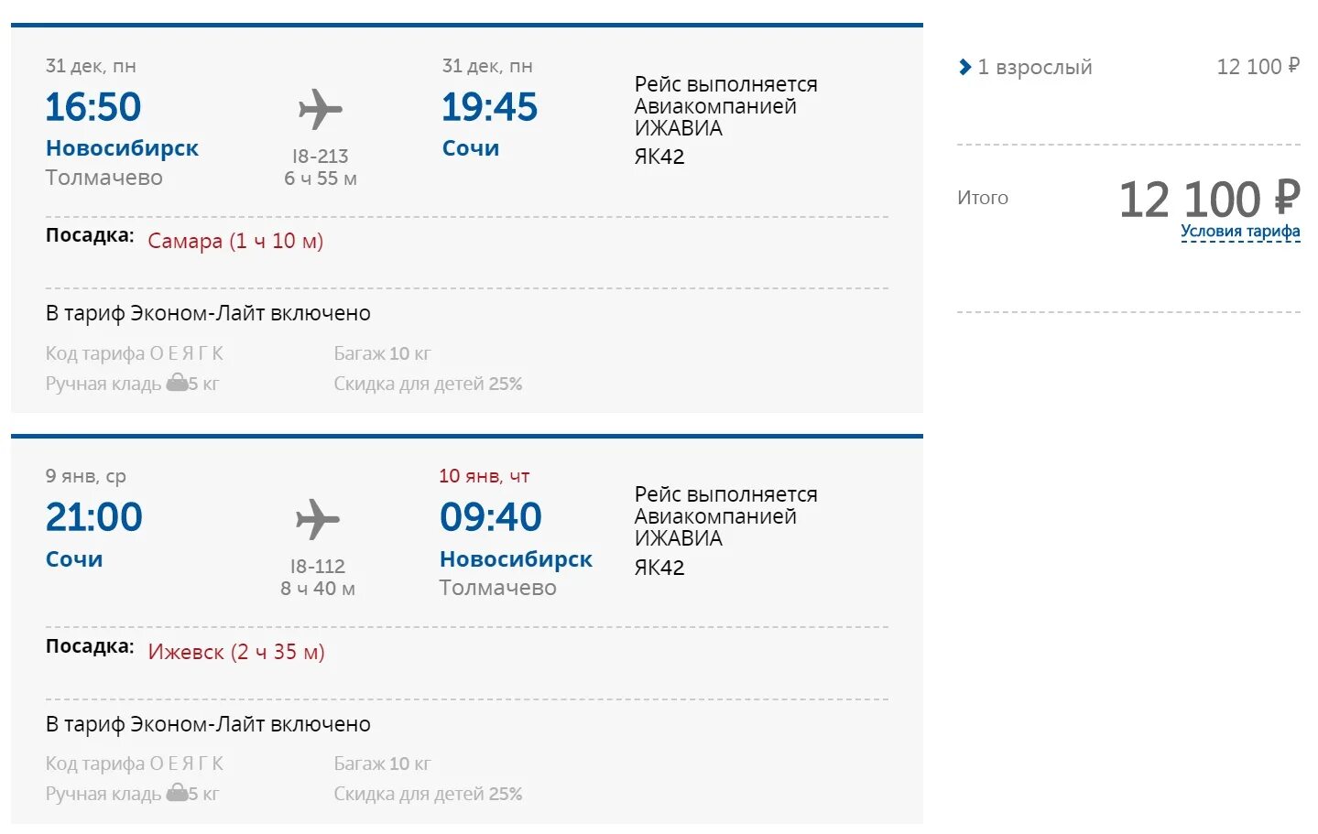Viewport: 1318px width, 834px height.
Task: Click the Самара stopover text
Action: [x=235, y=242]
